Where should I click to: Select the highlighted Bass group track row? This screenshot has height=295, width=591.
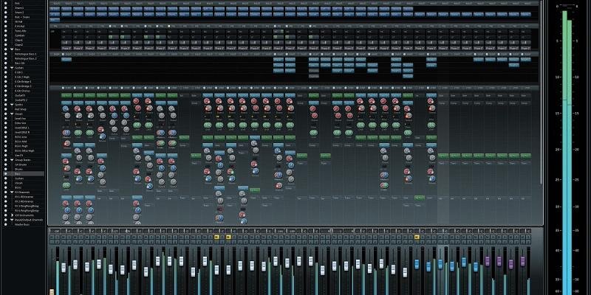point(24,174)
